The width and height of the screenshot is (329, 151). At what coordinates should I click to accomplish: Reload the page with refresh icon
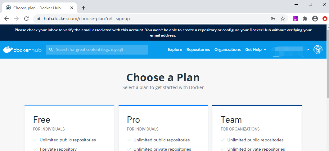coord(26,19)
